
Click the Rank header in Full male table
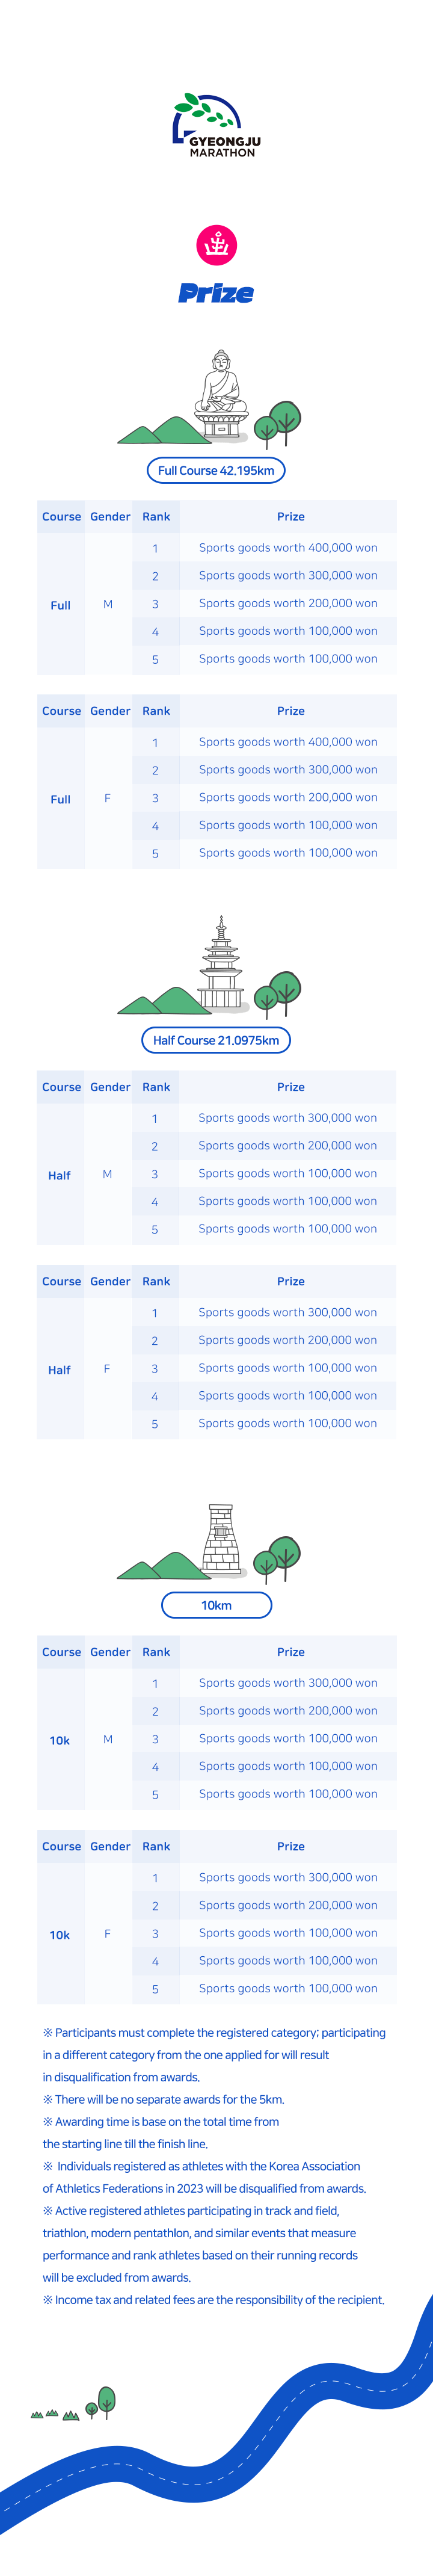156,517
